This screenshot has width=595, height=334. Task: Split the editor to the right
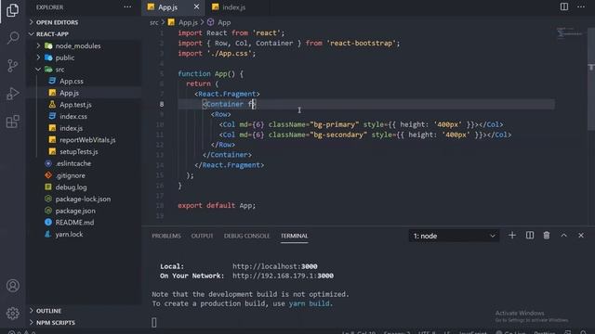pyautogui.click(x=564, y=6)
